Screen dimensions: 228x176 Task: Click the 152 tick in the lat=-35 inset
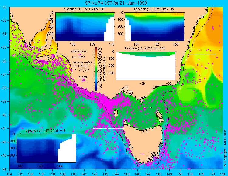(156, 44)
